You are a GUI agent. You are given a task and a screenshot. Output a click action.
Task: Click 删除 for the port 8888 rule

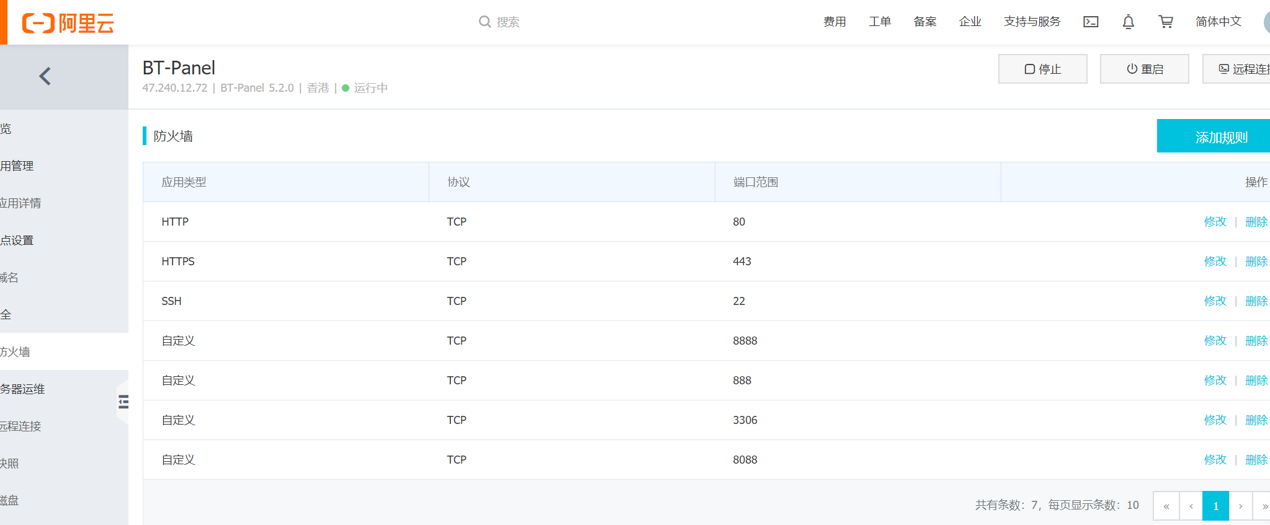coord(1256,340)
